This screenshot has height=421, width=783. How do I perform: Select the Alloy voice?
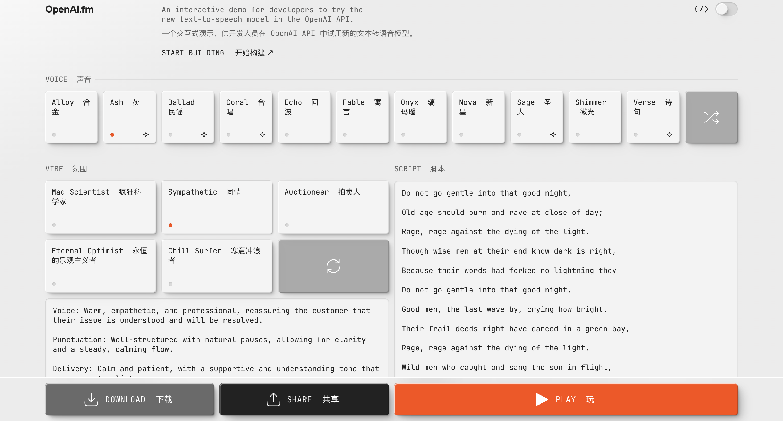pyautogui.click(x=71, y=117)
